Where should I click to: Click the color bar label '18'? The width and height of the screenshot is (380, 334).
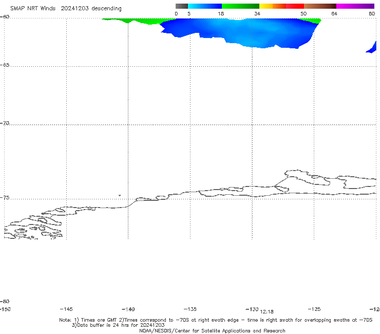[221, 13]
